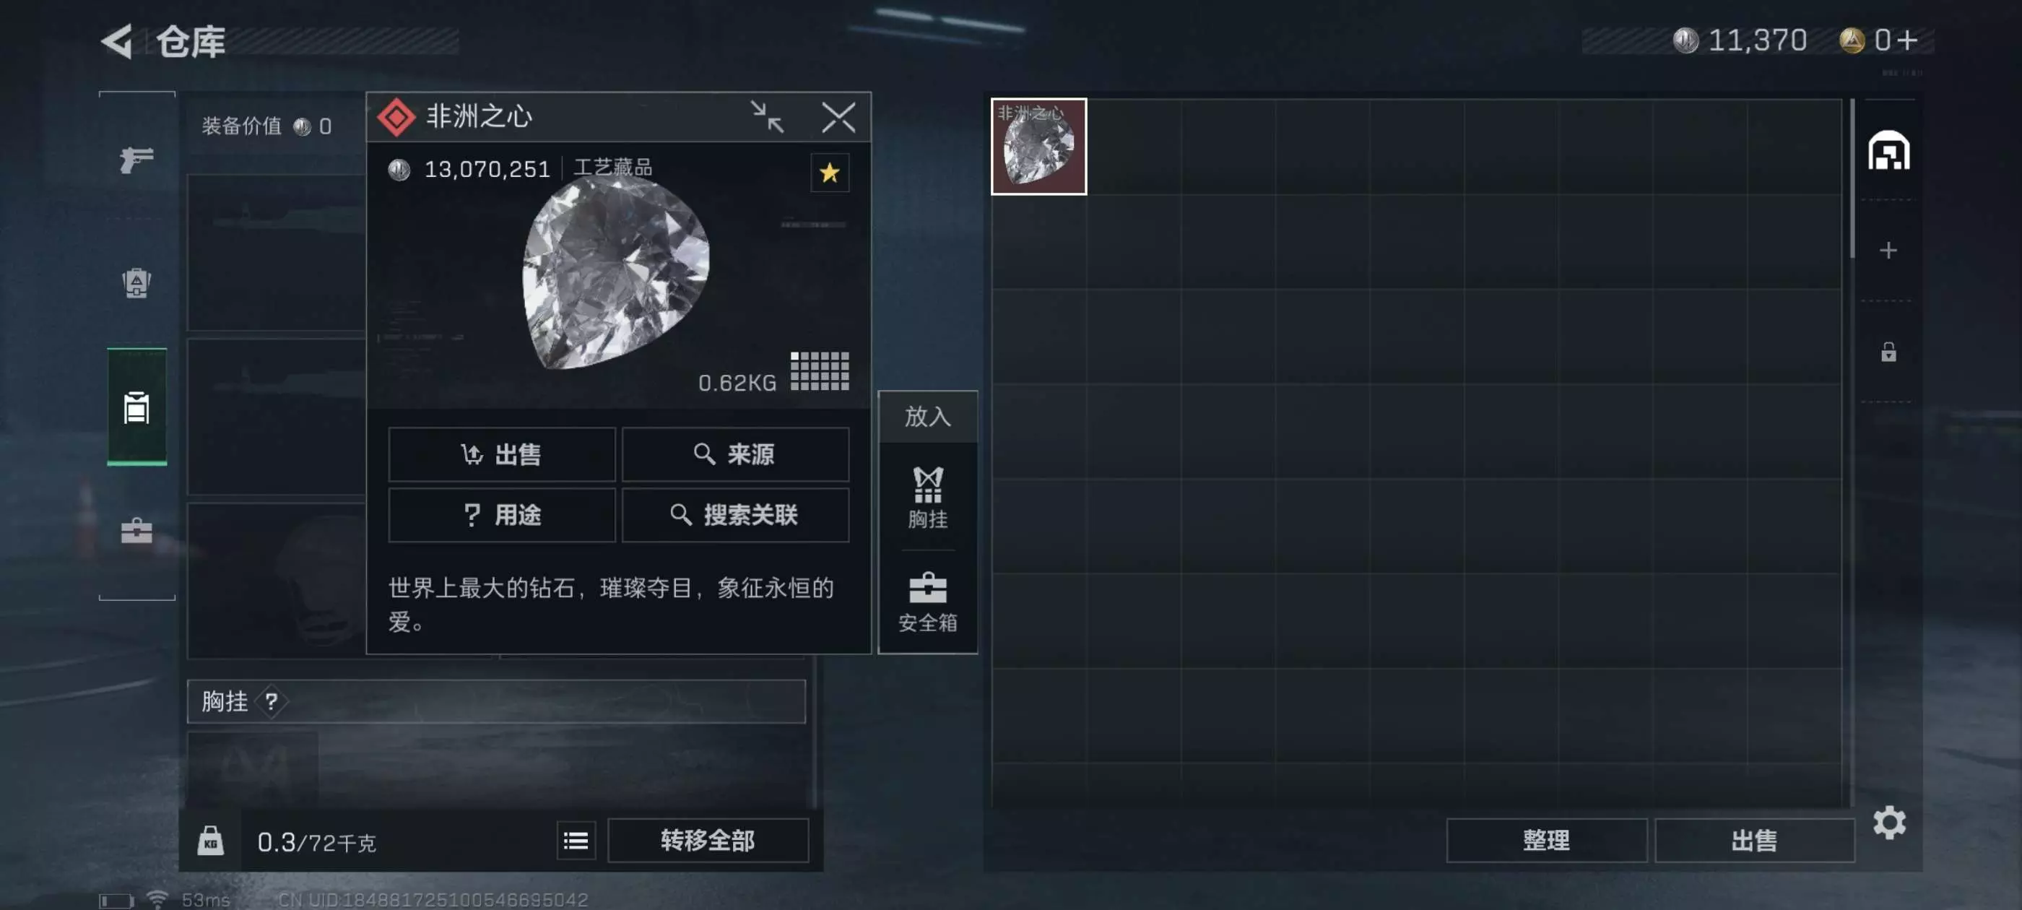Show 用途 usage information

(502, 515)
